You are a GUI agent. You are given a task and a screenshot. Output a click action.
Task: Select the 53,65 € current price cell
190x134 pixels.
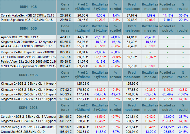point(65,42)
